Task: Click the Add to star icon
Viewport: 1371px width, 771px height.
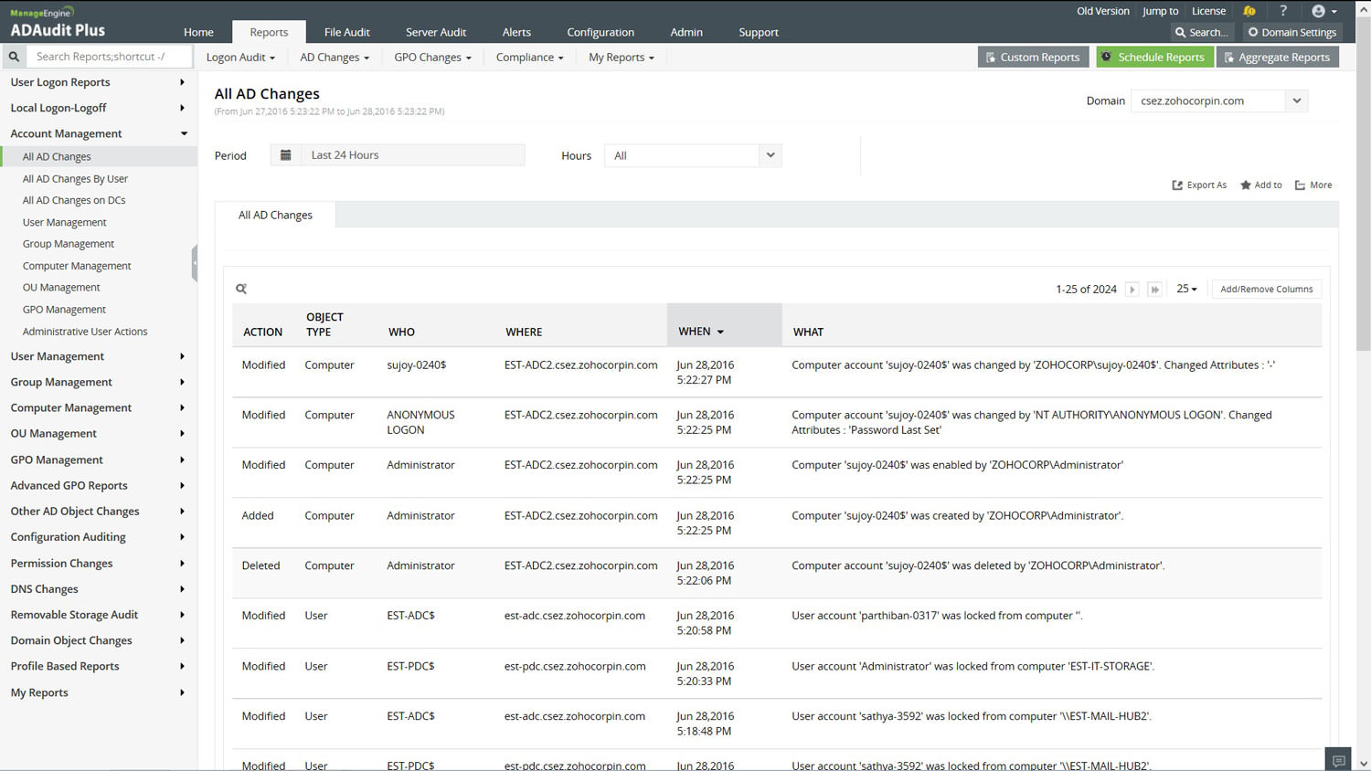Action: tap(1245, 185)
